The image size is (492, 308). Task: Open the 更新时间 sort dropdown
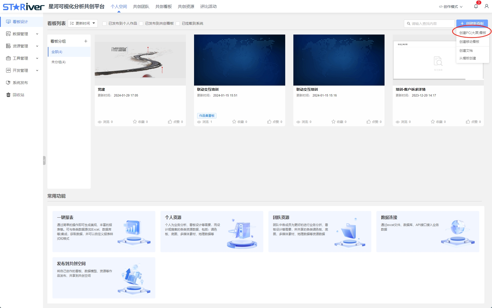[x=83, y=23]
